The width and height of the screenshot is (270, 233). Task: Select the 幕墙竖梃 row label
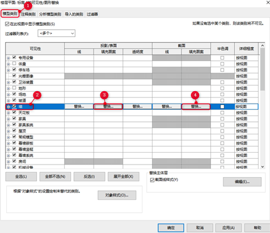26,149
